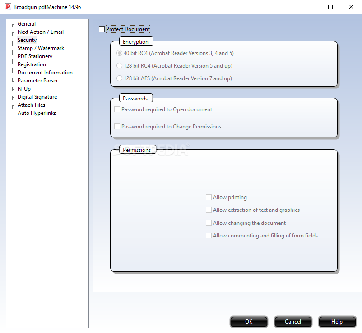Select the Security tree item
The width and height of the screenshot is (362, 333).
point(27,40)
